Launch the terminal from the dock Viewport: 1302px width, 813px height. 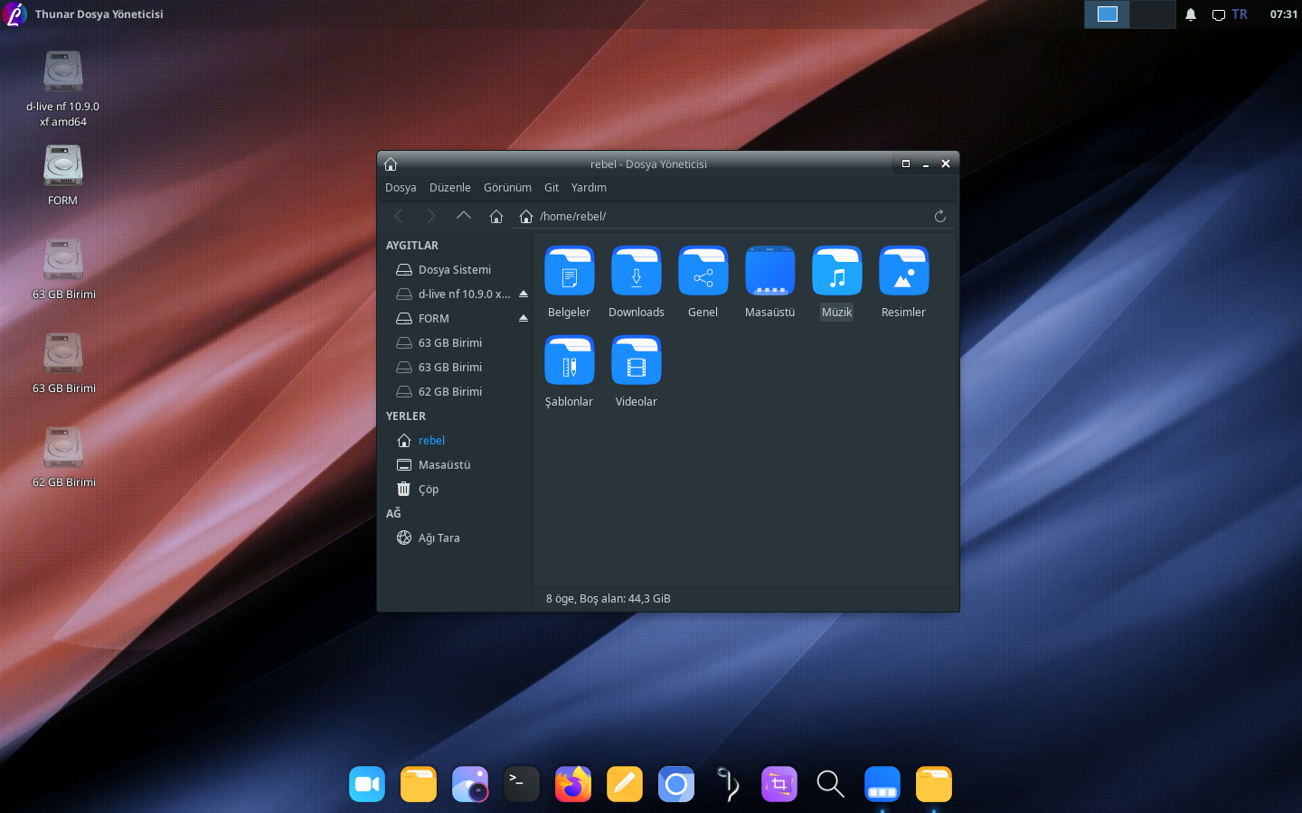point(522,784)
